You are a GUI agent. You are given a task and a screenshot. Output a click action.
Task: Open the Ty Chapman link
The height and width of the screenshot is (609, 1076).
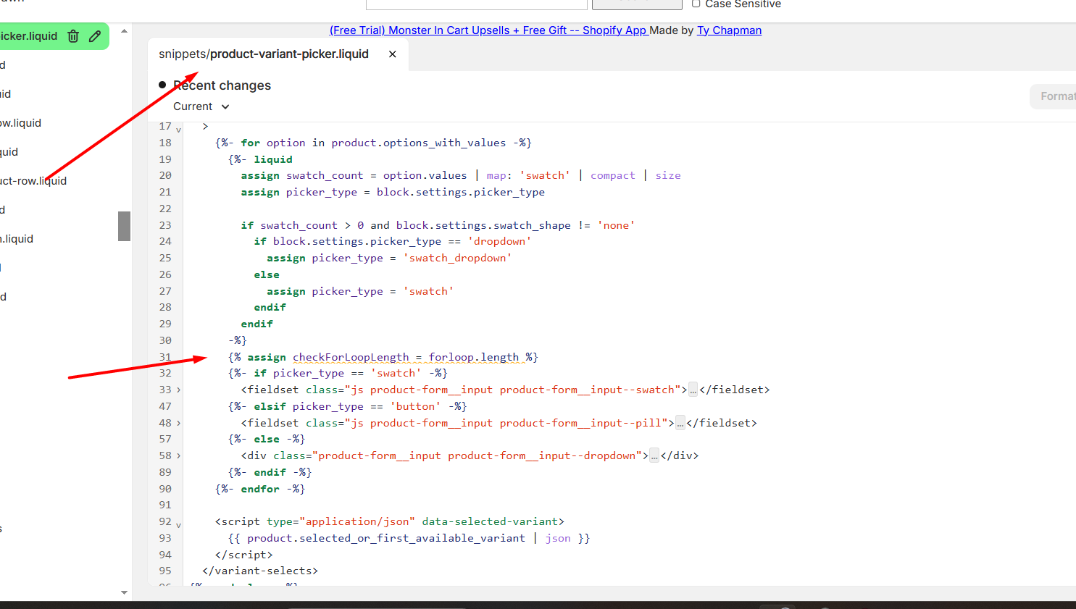729,30
